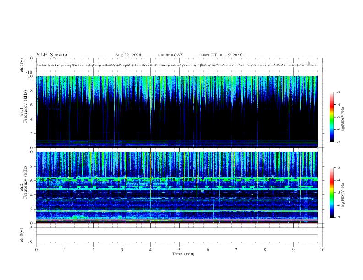Click the upper PSD color scale bar
Screen dimensions: 363x280
click(332, 117)
